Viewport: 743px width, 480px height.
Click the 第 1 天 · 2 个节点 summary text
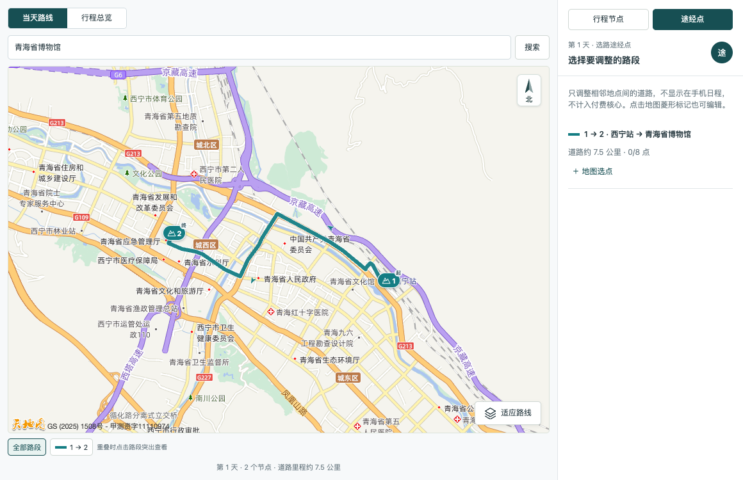[x=279, y=467]
